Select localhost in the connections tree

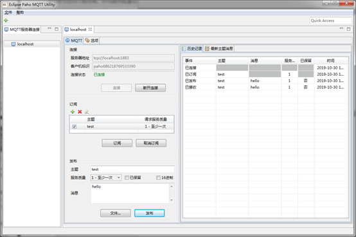tap(25, 44)
